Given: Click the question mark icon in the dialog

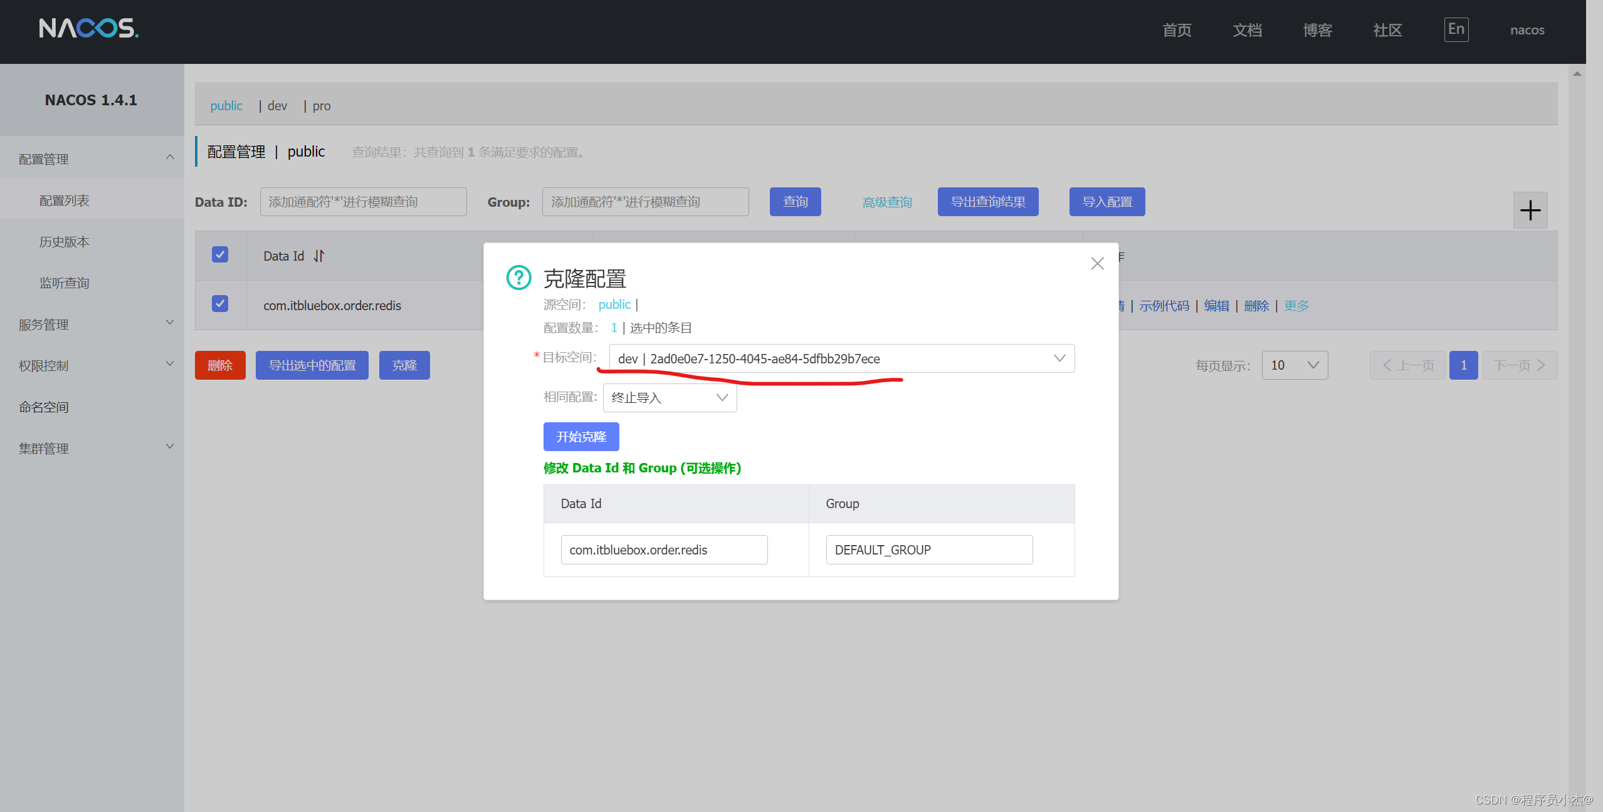Looking at the screenshot, I should click(x=518, y=278).
